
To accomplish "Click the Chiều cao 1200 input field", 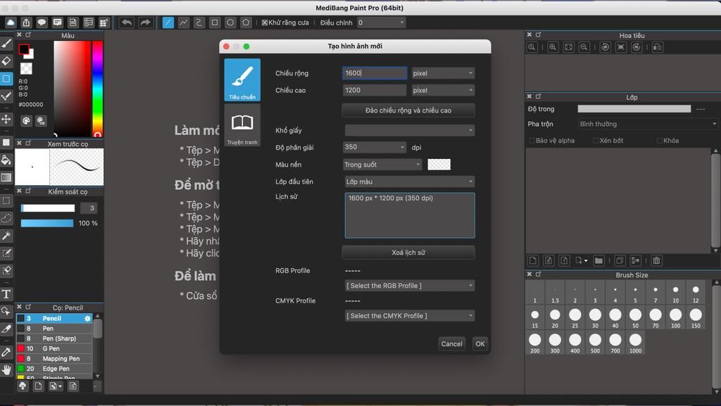I will (x=375, y=91).
